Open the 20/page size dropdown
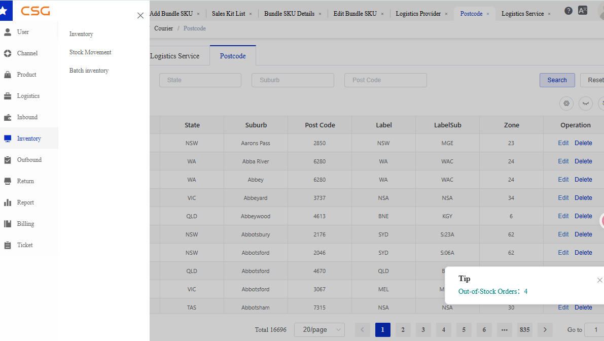This screenshot has height=341, width=604. point(319,330)
